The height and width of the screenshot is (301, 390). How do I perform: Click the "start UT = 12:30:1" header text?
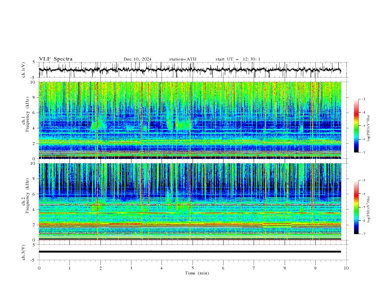[238, 59]
